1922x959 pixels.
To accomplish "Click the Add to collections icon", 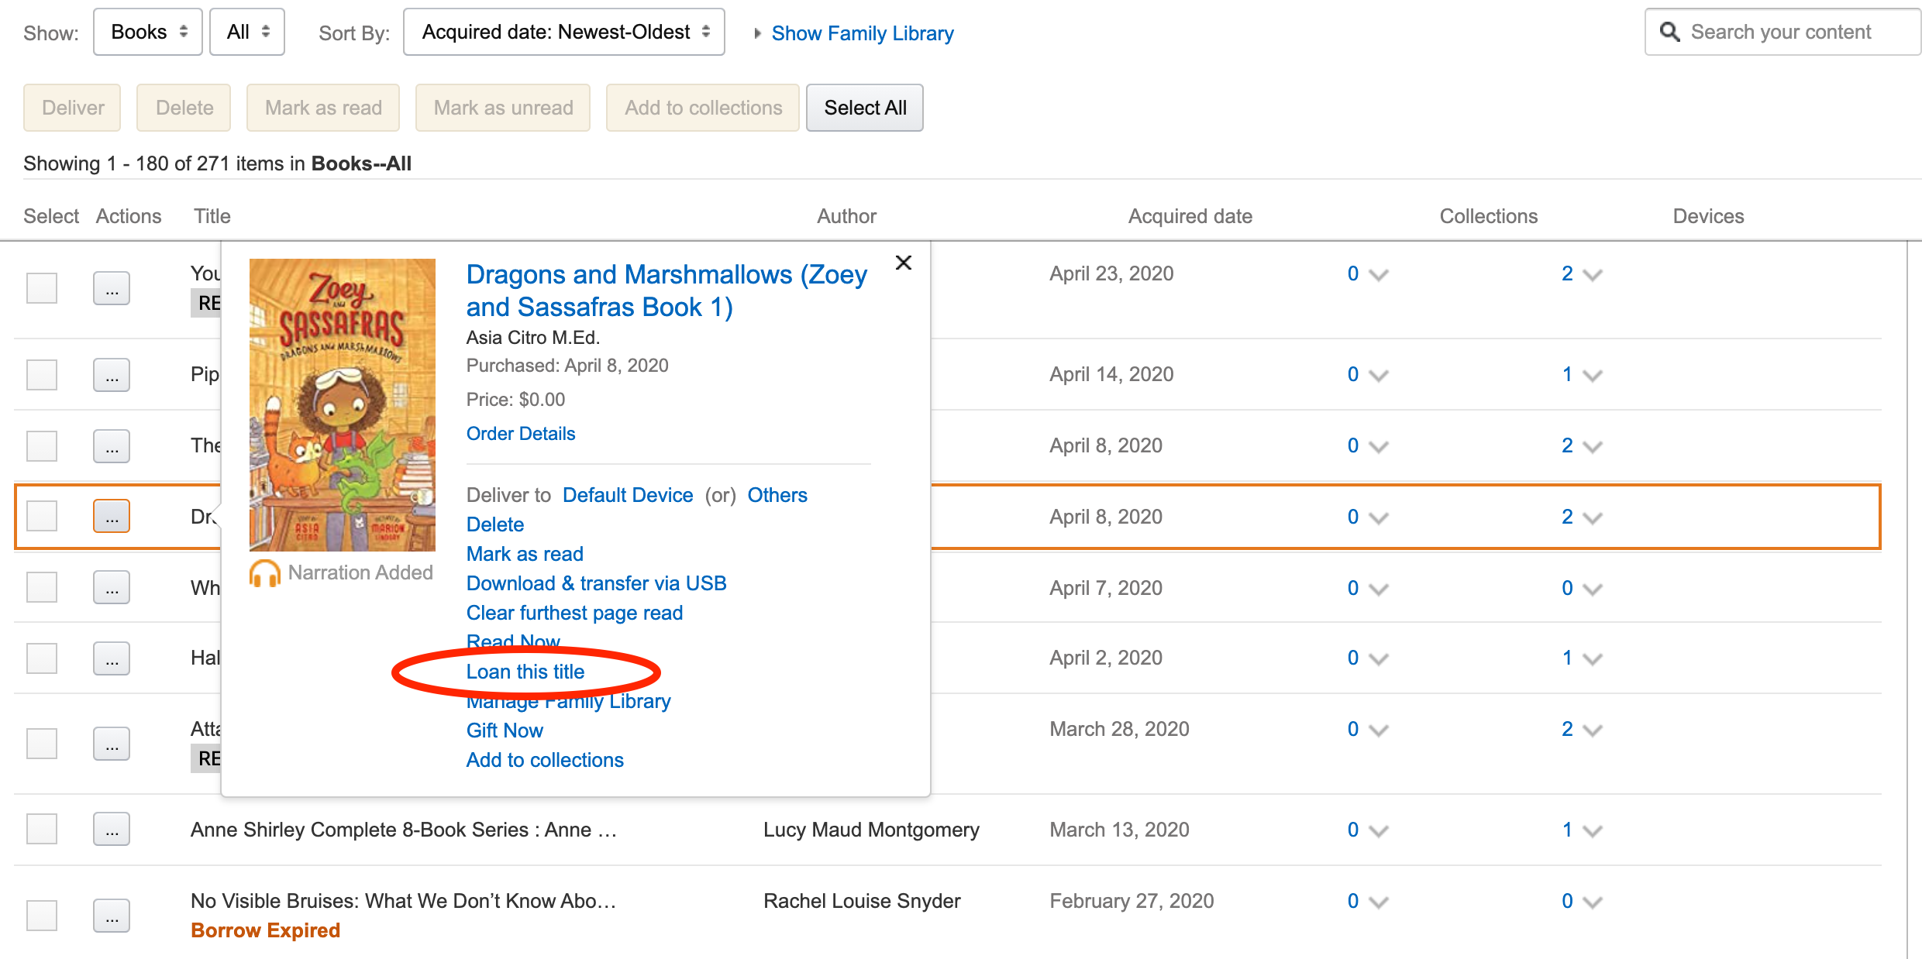I will tap(544, 759).
